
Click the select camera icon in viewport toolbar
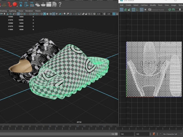click(2, 14)
